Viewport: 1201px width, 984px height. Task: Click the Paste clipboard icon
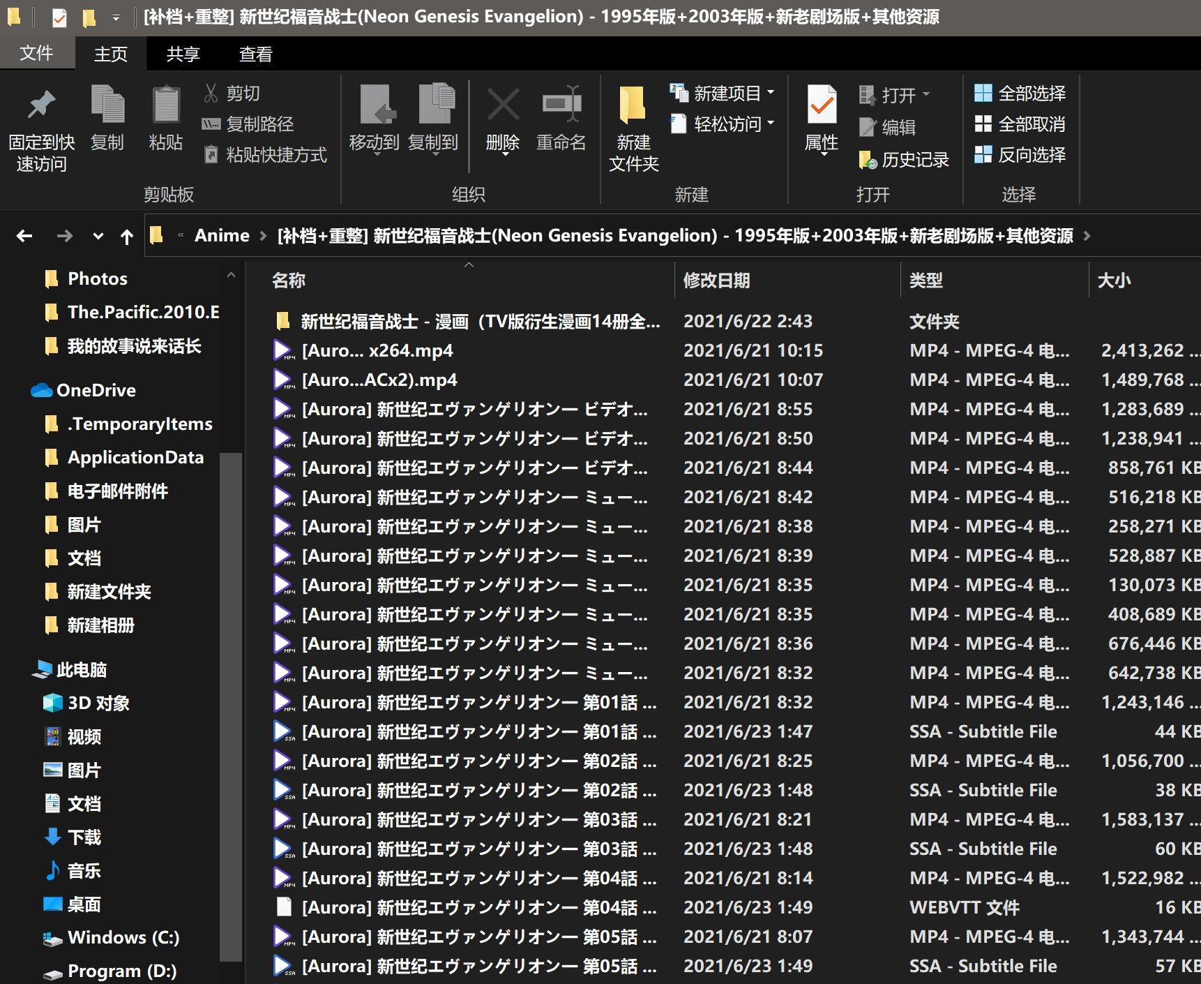tap(166, 119)
